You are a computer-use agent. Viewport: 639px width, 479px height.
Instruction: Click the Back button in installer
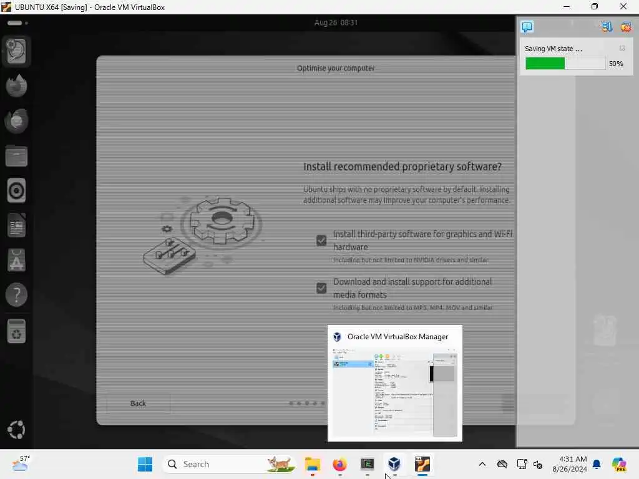tap(138, 404)
